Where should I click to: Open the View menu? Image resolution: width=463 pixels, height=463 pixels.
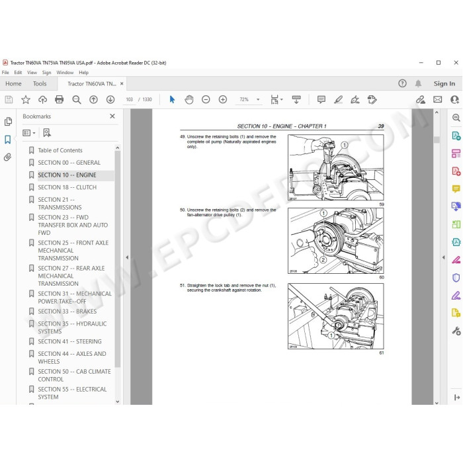[x=32, y=72]
